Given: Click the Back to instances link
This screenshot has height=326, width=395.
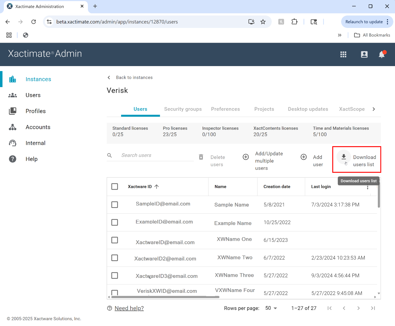Looking at the screenshot, I should coord(134,77).
